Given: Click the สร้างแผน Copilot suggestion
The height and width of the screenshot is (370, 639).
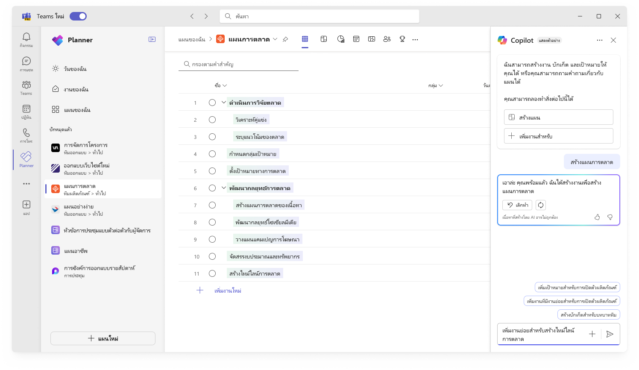Looking at the screenshot, I should (559, 117).
